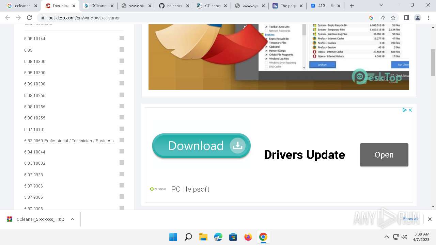Close the Drivers Update advertisement

(x=410, y=110)
